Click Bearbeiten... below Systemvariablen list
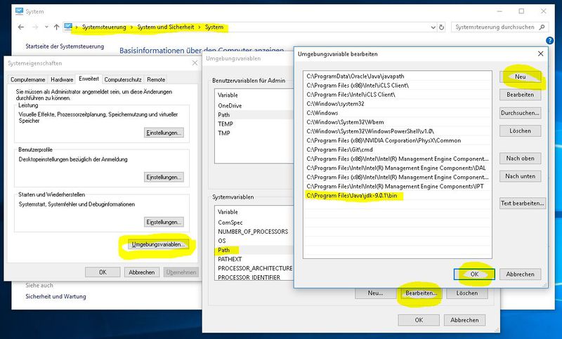The width and height of the screenshot is (562, 339). 421,293
